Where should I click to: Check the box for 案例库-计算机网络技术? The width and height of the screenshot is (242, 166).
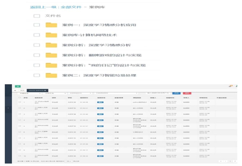[x=36, y=35]
